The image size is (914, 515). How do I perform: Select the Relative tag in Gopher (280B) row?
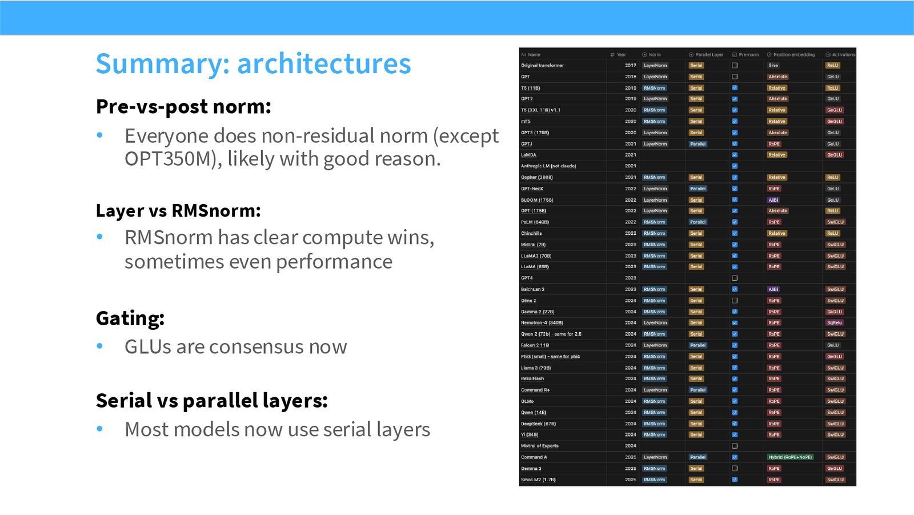click(777, 178)
